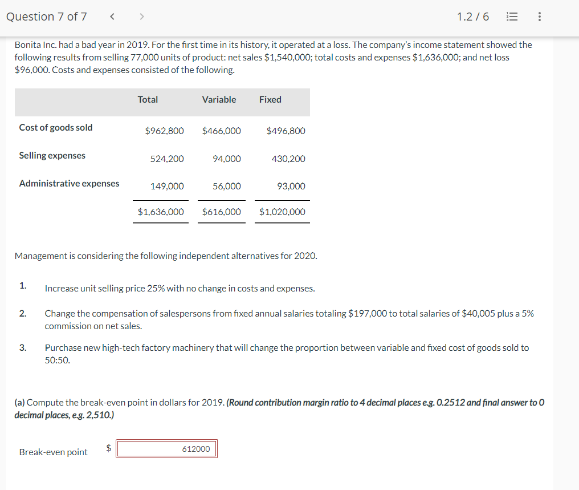Click the Selling expenses row label
The height and width of the screenshot is (490, 579).
pos(52,156)
